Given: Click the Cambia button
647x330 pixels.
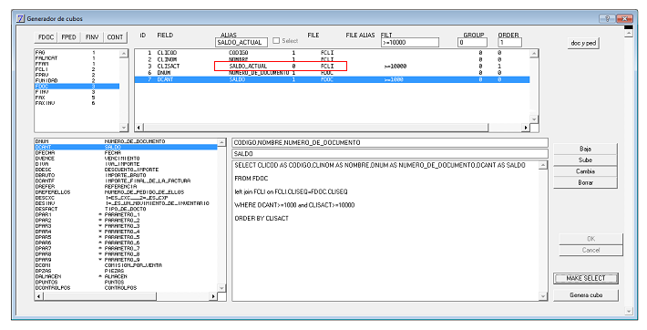Looking at the screenshot, I should tap(585, 171).
